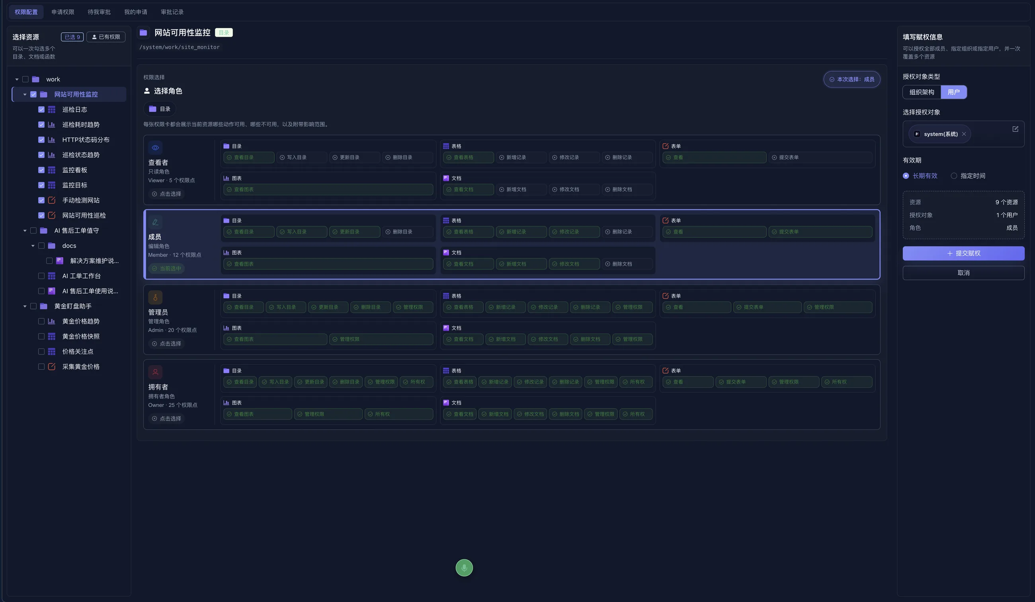Screen dimensions: 1035x602
Task: Click the green microphone floating button
Action: 464,568
